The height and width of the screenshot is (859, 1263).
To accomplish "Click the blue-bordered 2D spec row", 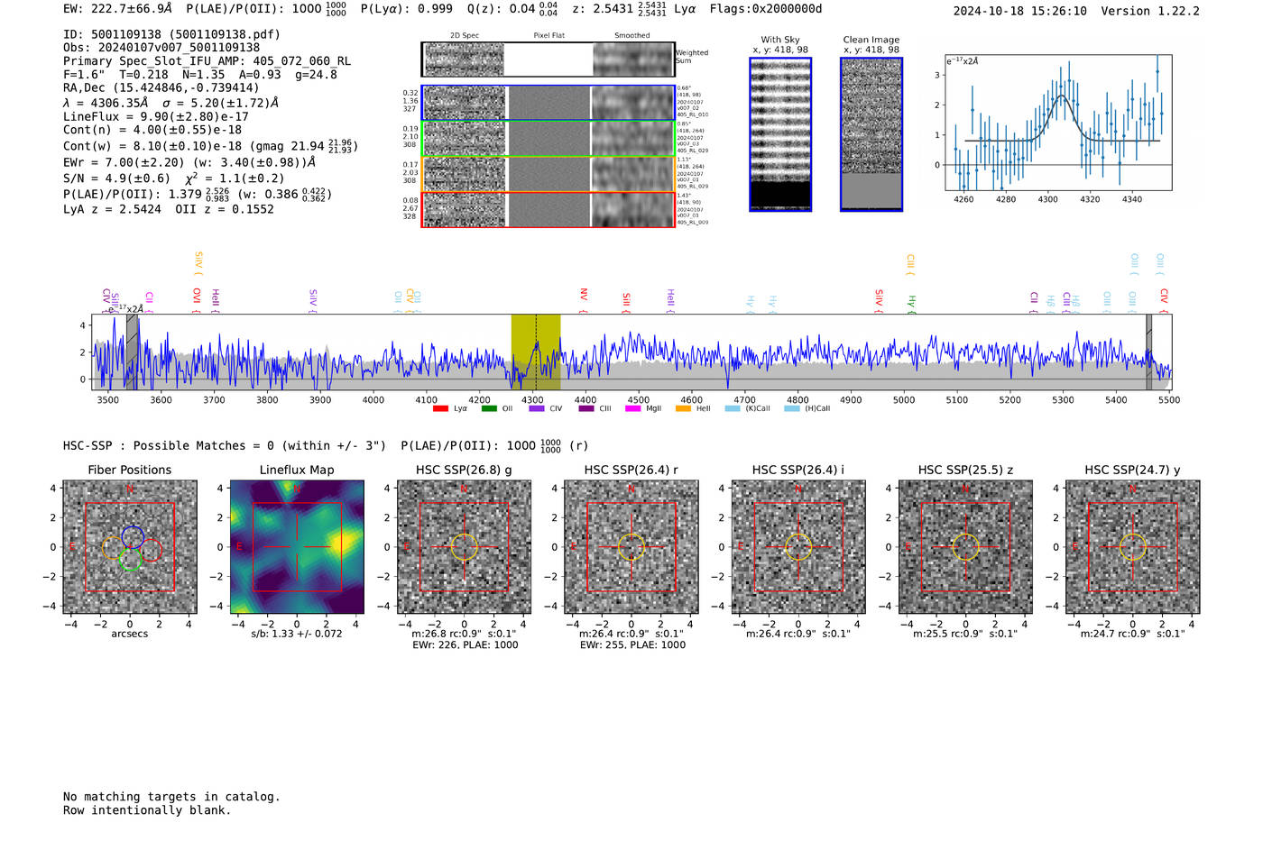I will click(x=549, y=103).
